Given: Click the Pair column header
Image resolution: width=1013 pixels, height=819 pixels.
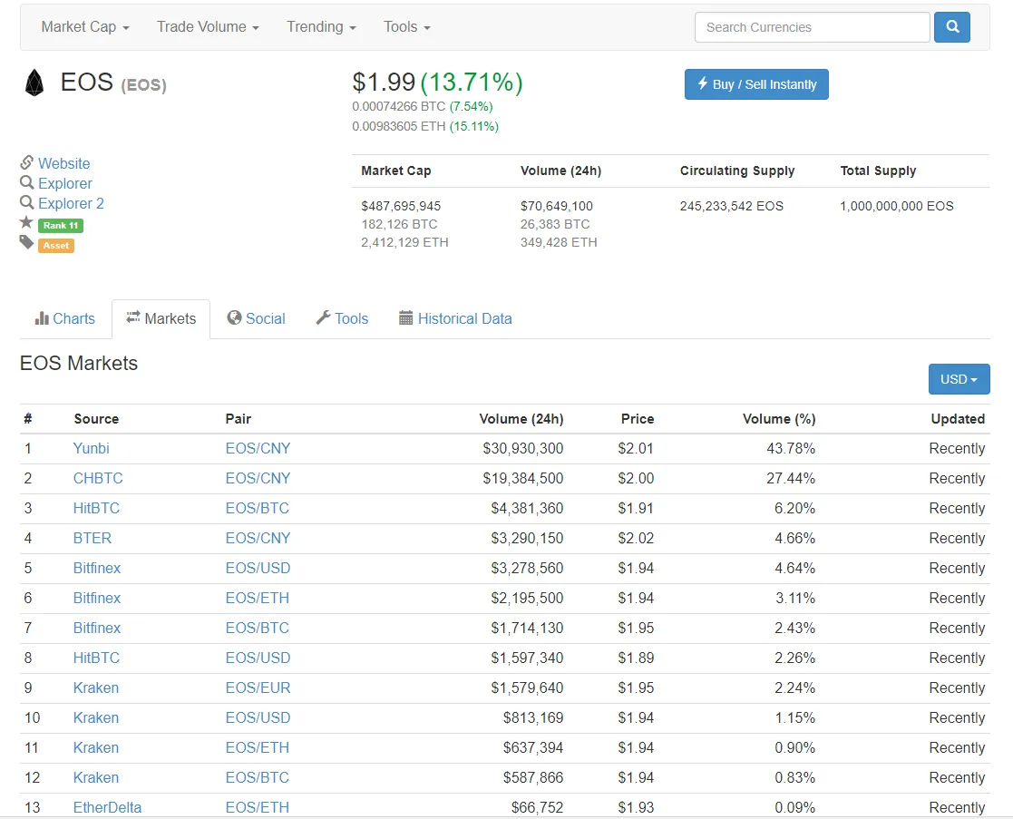Looking at the screenshot, I should [239, 418].
